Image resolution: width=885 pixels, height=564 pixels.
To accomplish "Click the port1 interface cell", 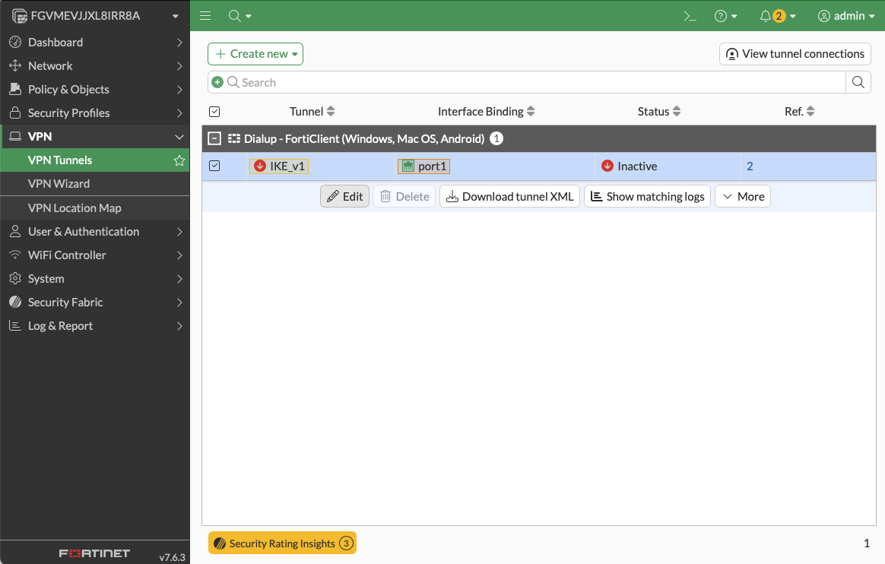I will tap(424, 166).
